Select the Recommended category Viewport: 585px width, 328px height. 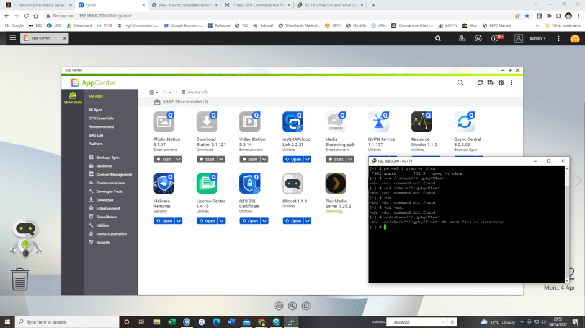100,127
